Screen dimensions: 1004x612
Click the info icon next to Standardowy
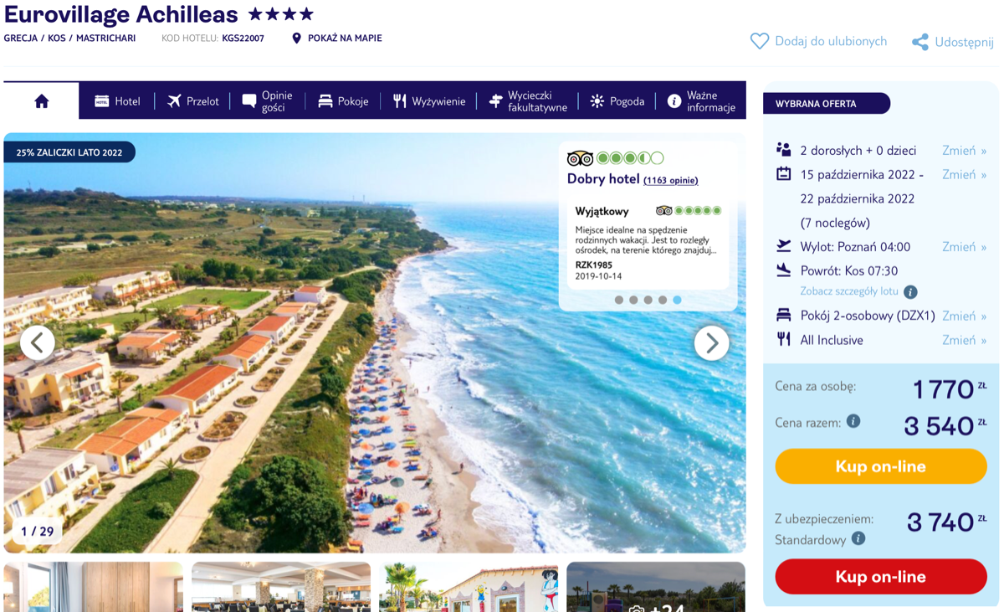pos(858,538)
